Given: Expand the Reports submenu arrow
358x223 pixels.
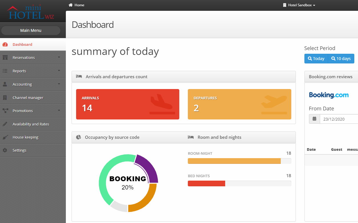Looking at the screenshot, I should click(59, 71).
